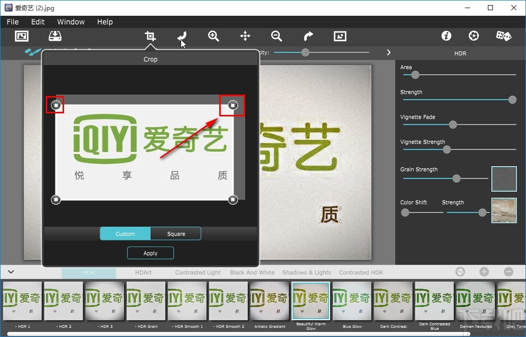Image resolution: width=526 pixels, height=337 pixels.
Task: Click the Color Shift slider
Action: [x=405, y=212]
